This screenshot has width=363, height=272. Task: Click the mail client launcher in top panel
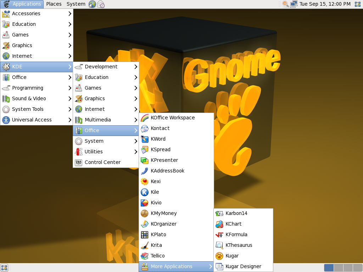(x=101, y=4)
